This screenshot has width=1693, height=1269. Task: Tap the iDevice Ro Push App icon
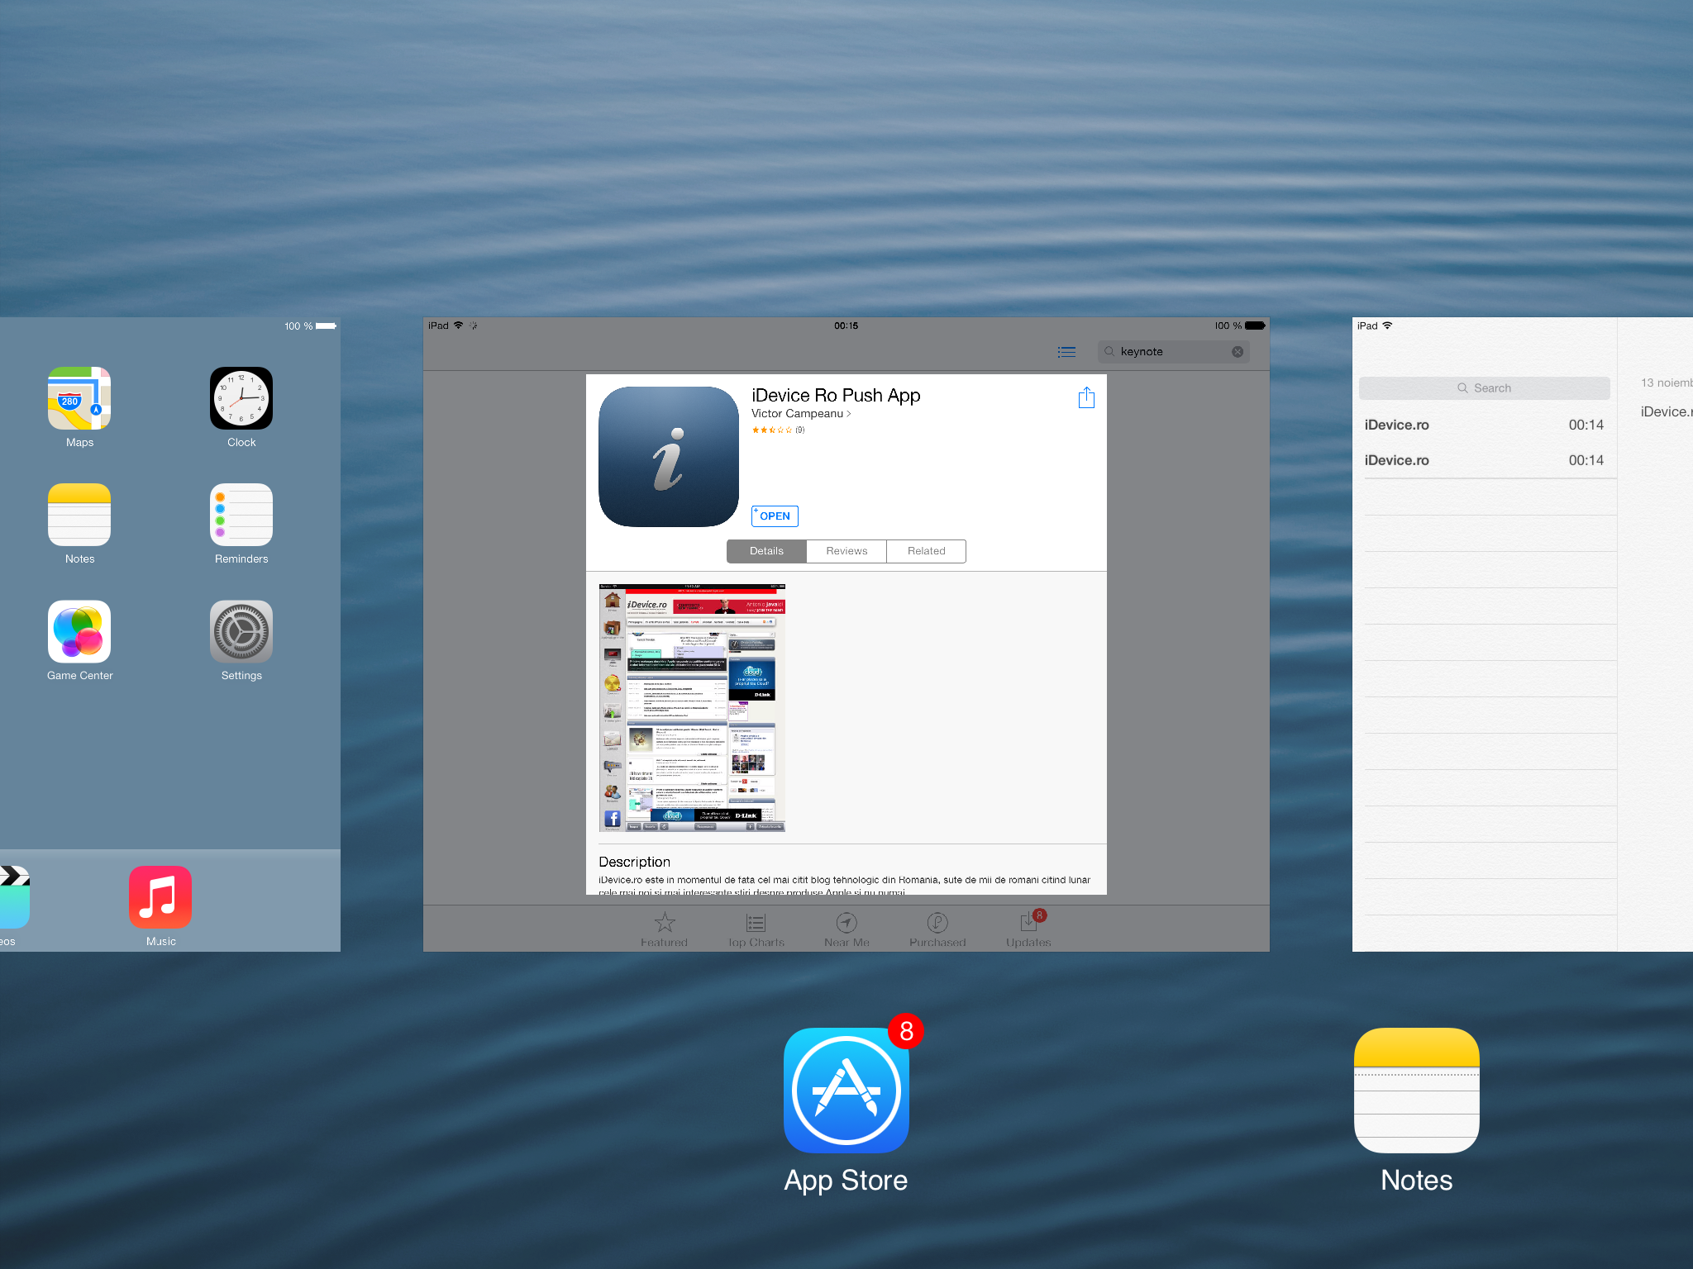click(x=669, y=457)
